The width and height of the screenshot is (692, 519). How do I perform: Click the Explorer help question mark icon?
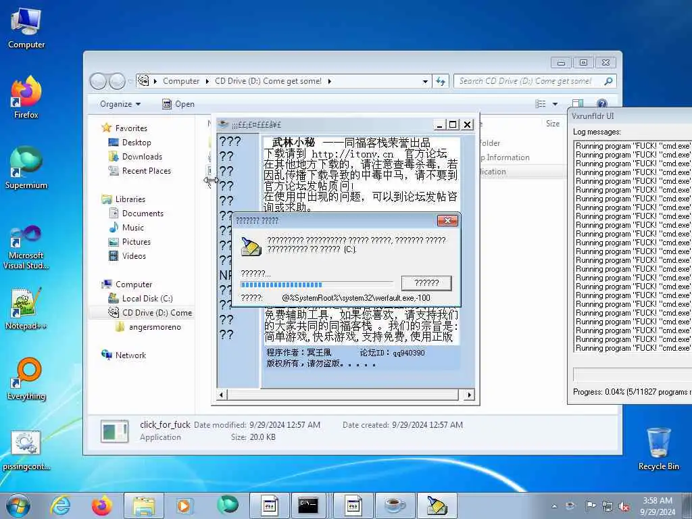click(x=602, y=103)
